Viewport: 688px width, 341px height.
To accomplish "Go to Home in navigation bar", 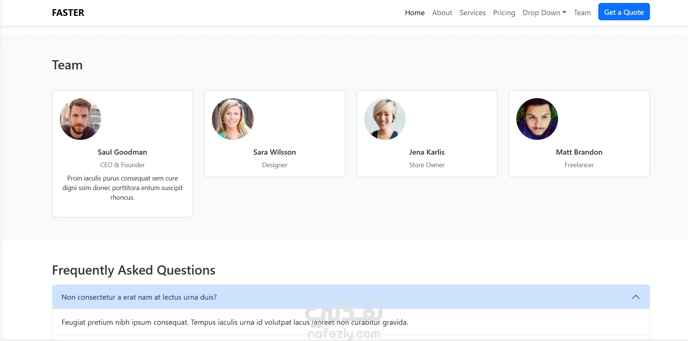I will tap(415, 13).
